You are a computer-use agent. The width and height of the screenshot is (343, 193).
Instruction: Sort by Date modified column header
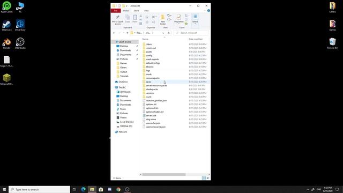point(196,39)
